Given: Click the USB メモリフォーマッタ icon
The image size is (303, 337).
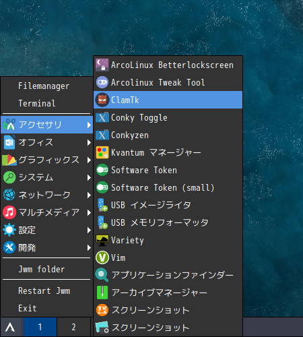Looking at the screenshot, I should coord(102,222).
